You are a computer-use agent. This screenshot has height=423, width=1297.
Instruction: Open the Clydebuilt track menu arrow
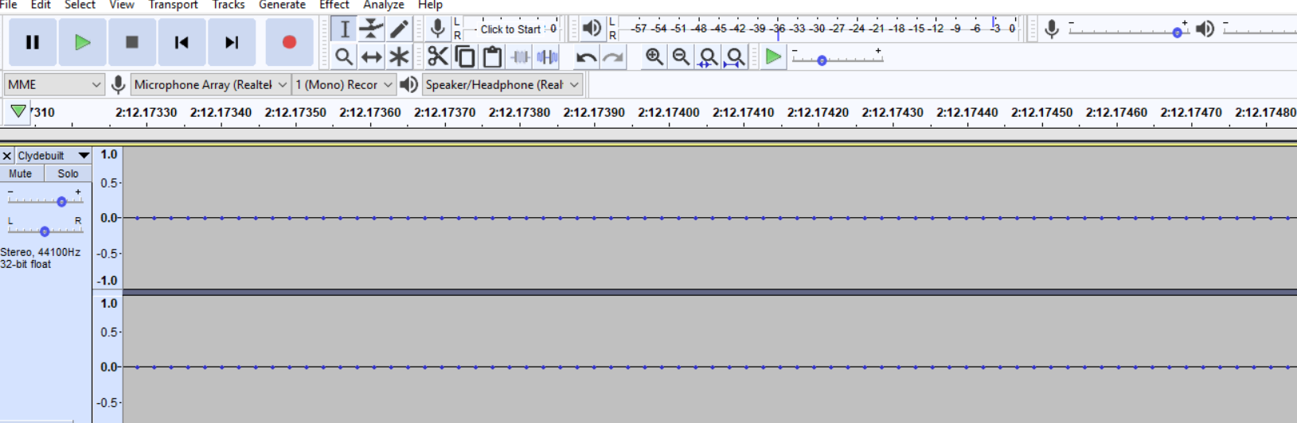click(84, 156)
